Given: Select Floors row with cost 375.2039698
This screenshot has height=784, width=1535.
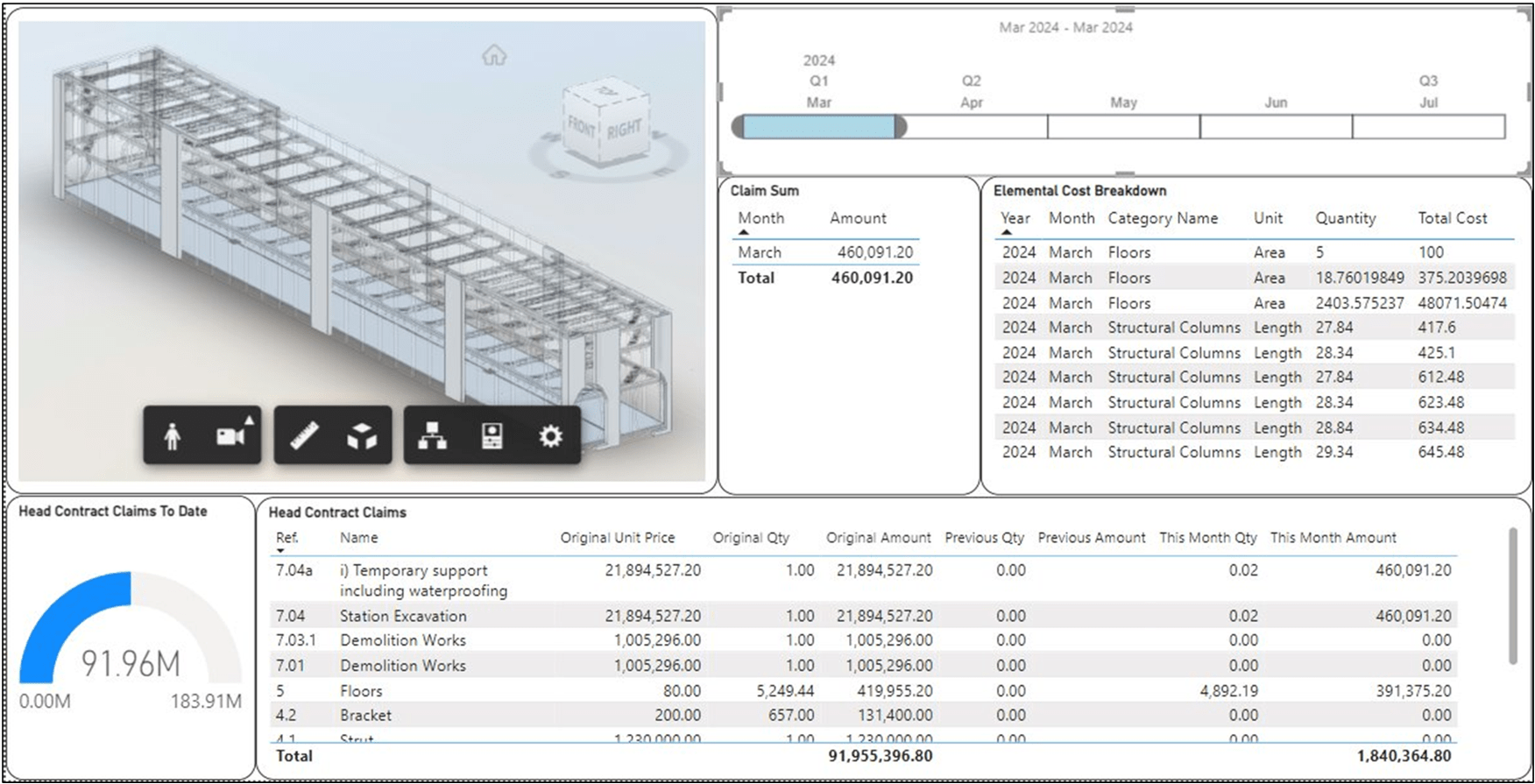Looking at the screenshot, I should click(1255, 278).
